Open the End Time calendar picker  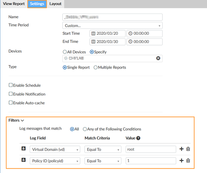[x=94, y=42]
